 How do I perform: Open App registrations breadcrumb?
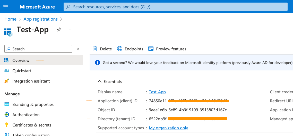coord(40,19)
